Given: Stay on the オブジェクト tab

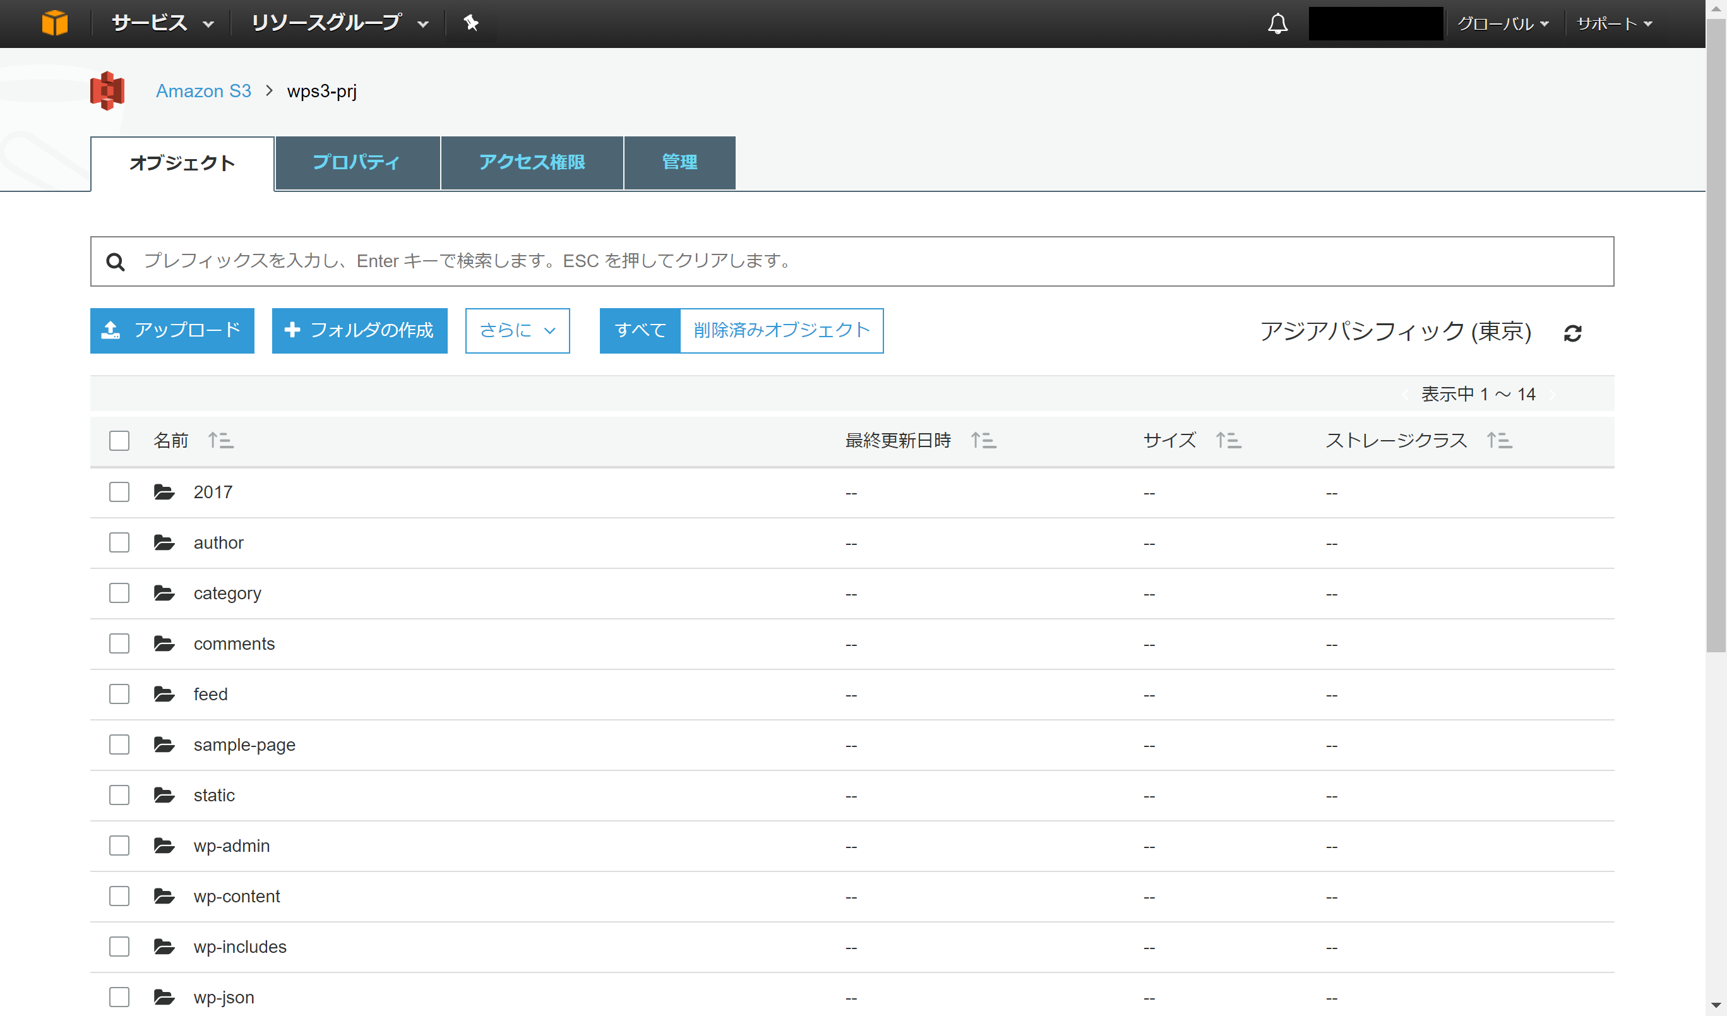Looking at the screenshot, I should point(182,163).
